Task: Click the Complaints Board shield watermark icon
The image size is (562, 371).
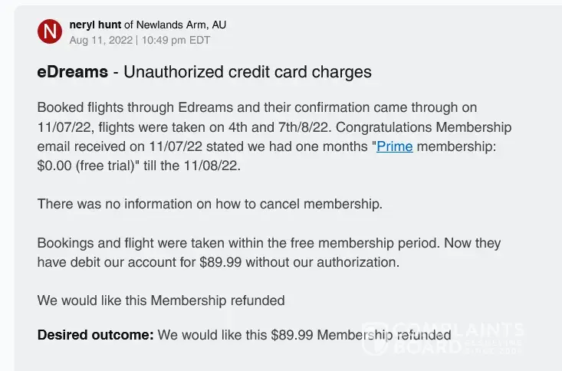Action: [x=376, y=338]
